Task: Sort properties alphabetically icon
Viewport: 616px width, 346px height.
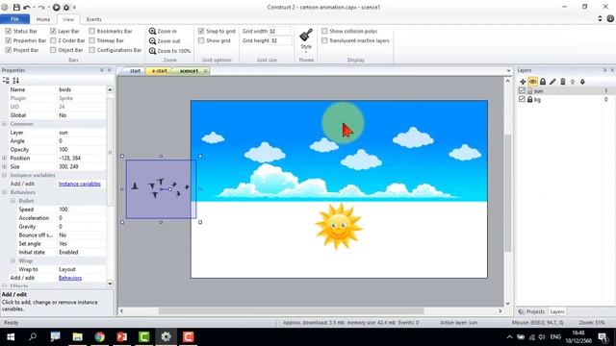Action: [15, 80]
